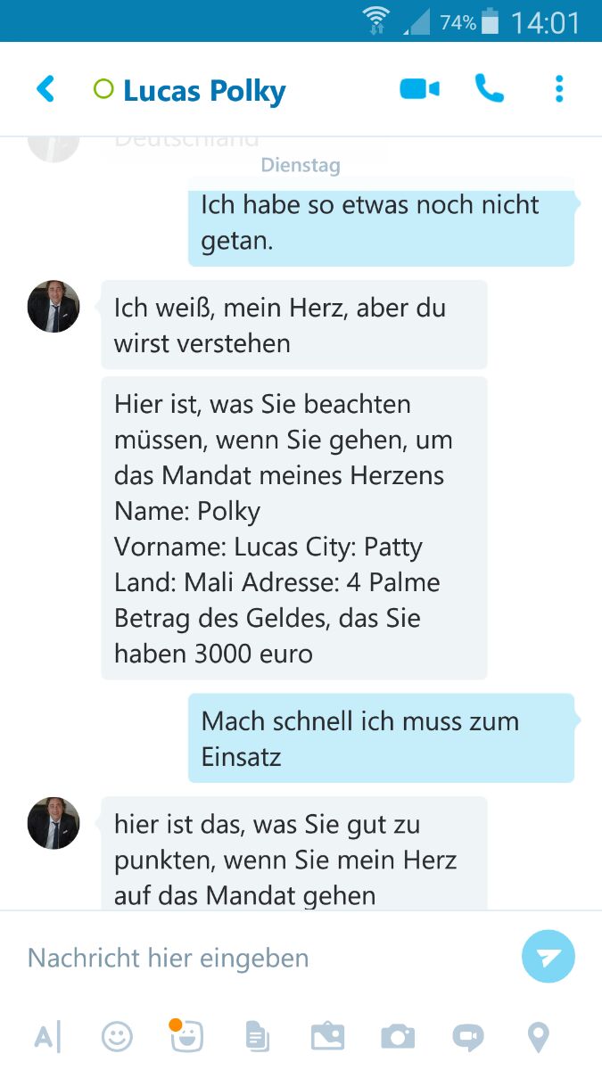Open the three-dot more options menu
Screen dimensions: 602x1070
[x=559, y=89]
